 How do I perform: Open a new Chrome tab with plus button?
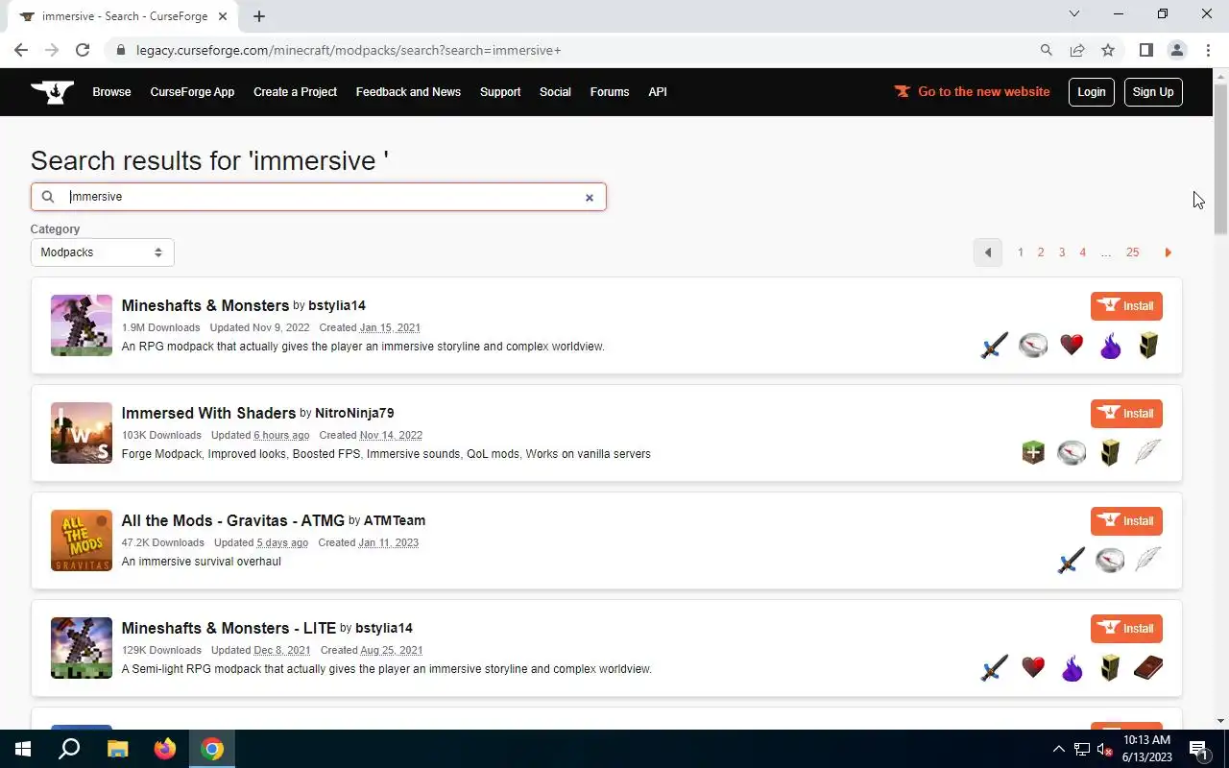259,16
